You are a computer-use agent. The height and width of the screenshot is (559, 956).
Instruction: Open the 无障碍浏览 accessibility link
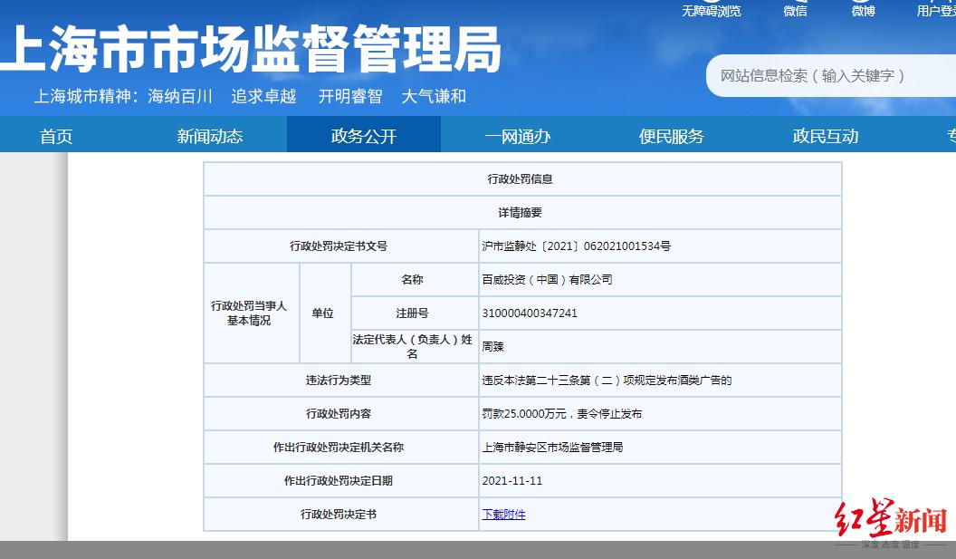point(711,11)
